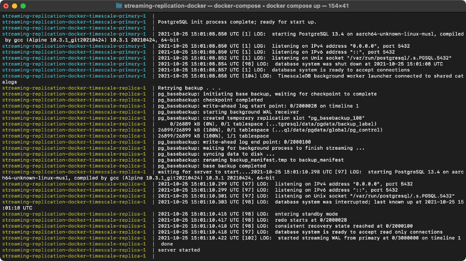Click 'entering standby mode' log line
Viewport: 466px width, 261px height.
click(x=247, y=214)
